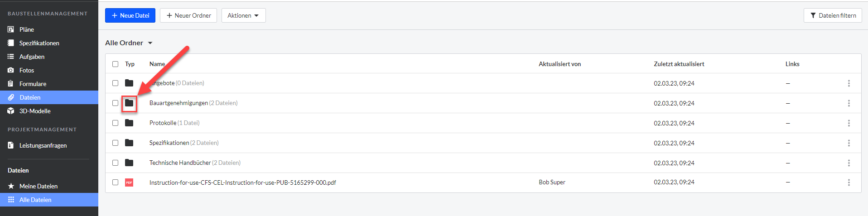Tick the select-all checkbox in header
Image resolution: width=868 pixels, height=216 pixels.
click(115, 64)
